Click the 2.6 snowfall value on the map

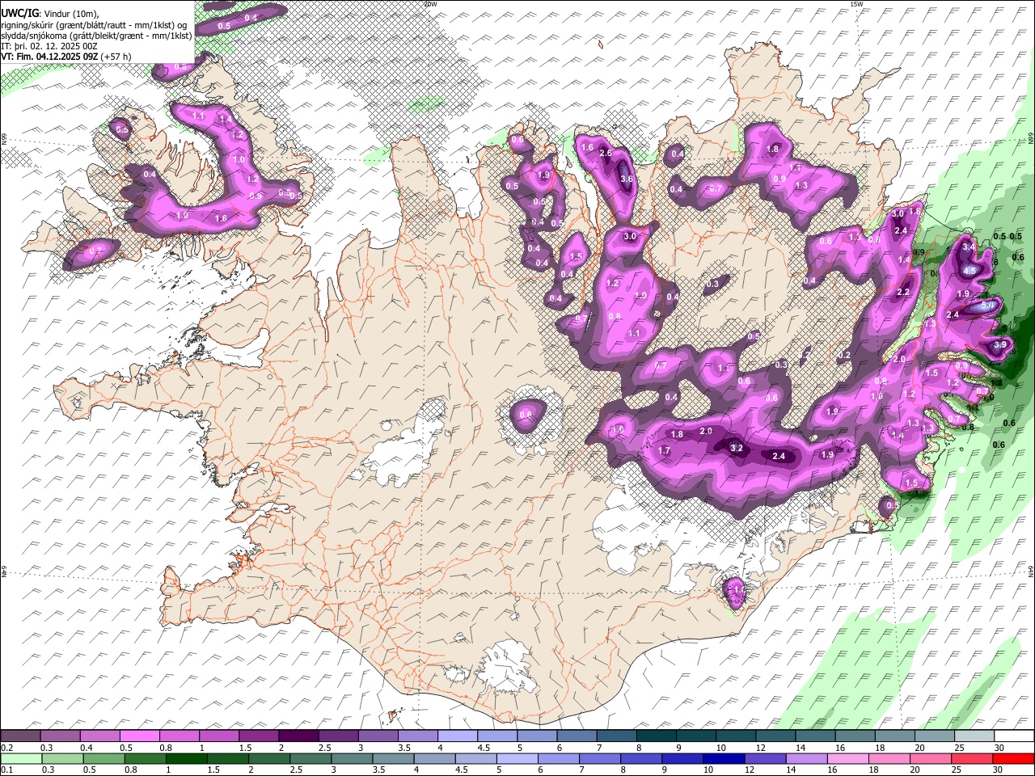605,154
